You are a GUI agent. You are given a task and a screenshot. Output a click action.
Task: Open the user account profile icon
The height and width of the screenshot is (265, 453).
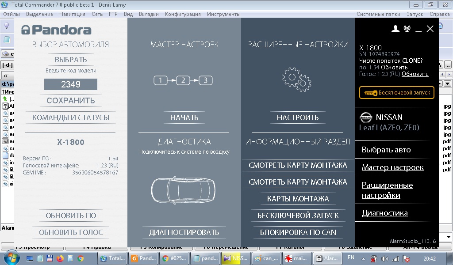click(395, 29)
